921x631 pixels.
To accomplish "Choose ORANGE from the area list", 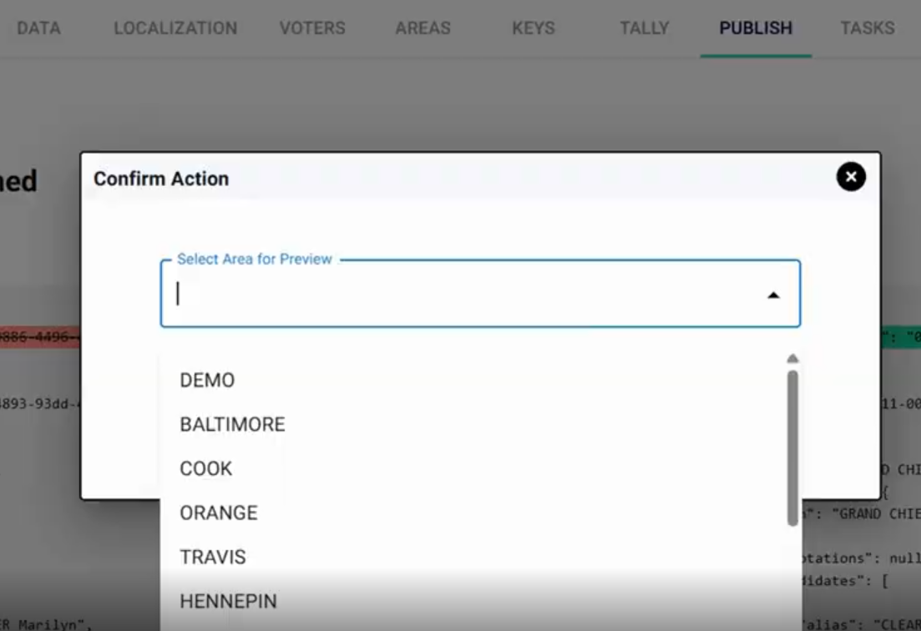I will (x=473, y=513).
